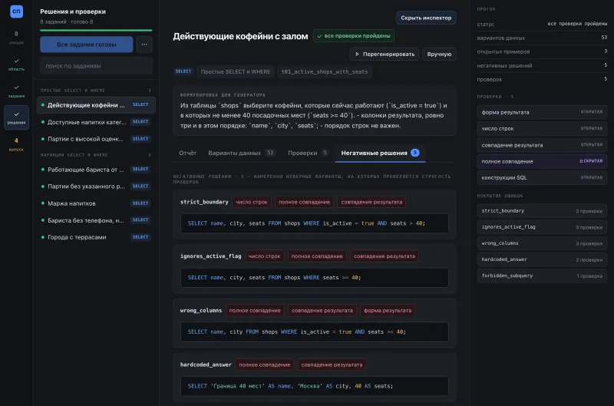Select task Действующие кофейни in list
614x406 pixels.
point(96,105)
